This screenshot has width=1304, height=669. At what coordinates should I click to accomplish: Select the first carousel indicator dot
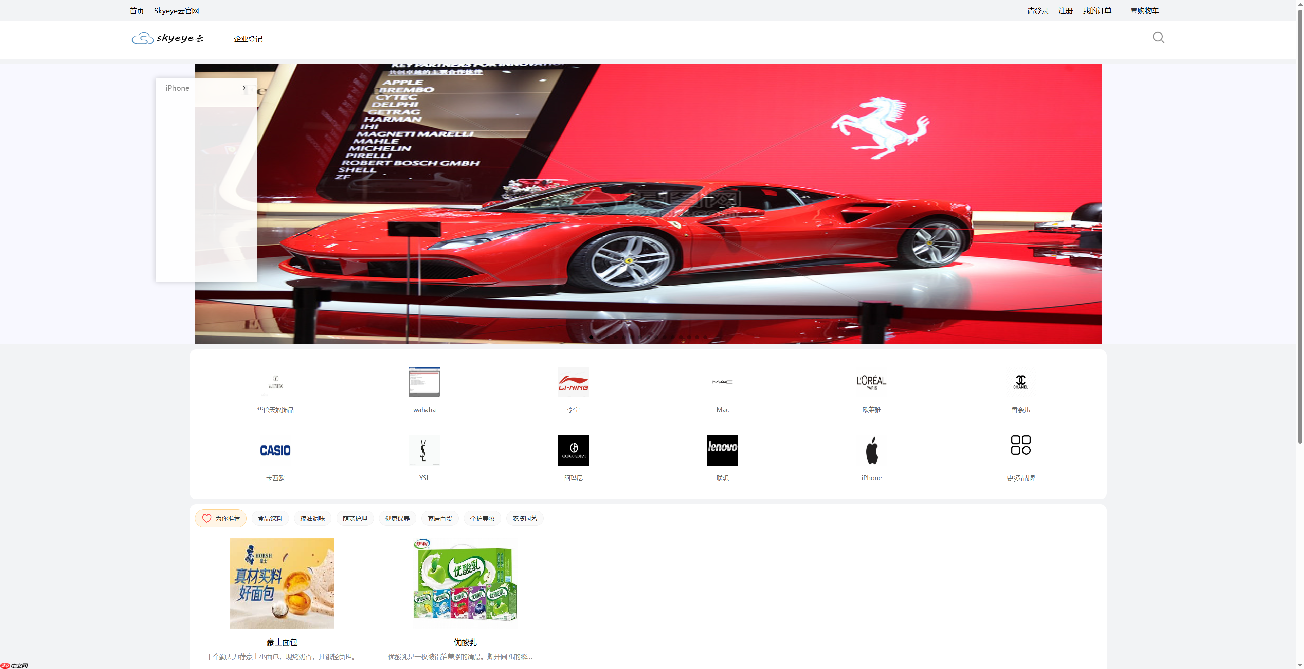(x=591, y=337)
